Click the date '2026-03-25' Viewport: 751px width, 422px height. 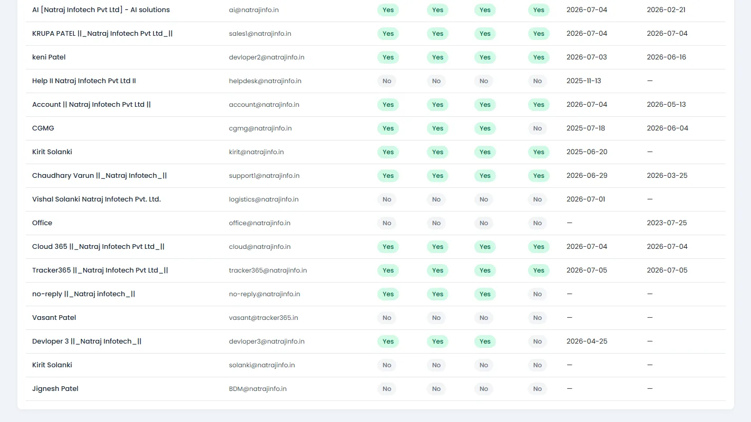coord(667,176)
